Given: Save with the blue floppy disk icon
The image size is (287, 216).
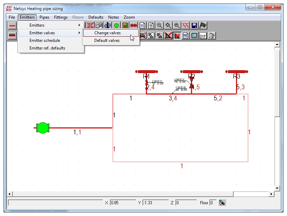Looking at the screenshot, I should pyautogui.click(x=194, y=25).
